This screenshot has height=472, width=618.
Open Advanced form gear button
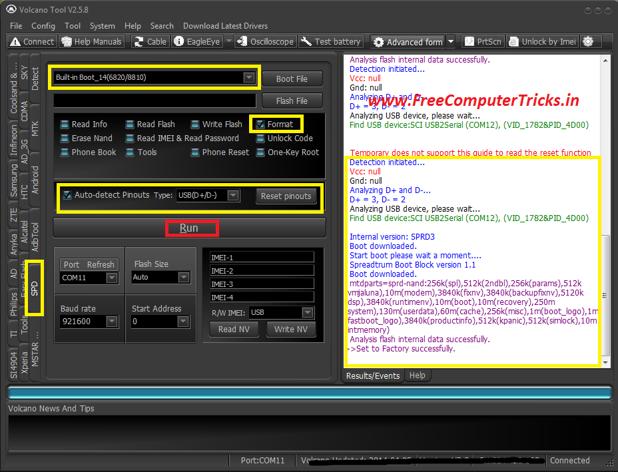[408, 42]
